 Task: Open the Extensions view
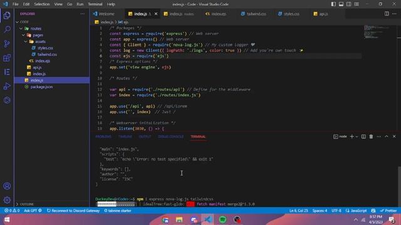pos(7,58)
